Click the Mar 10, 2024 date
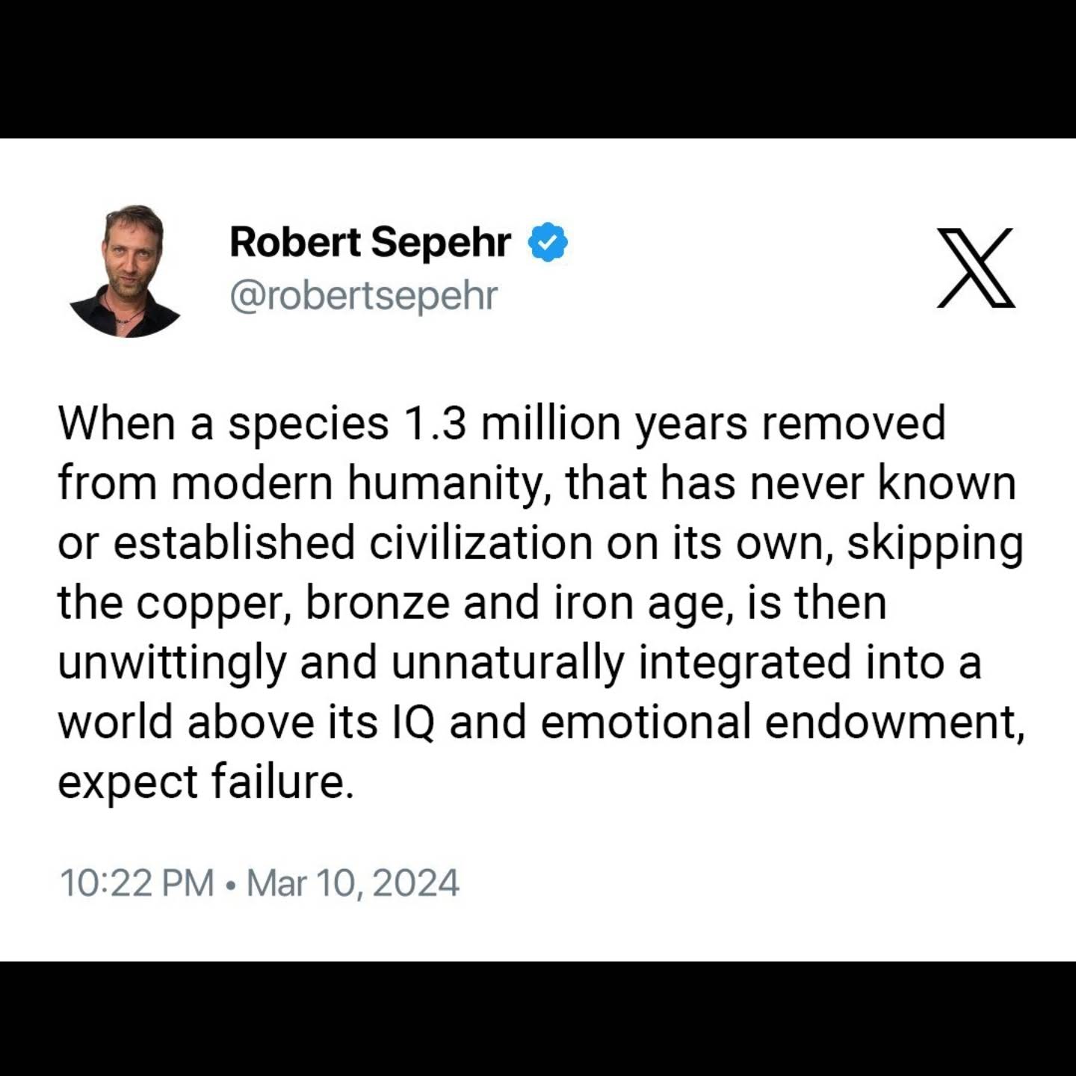The image size is (1076, 1076). click(353, 882)
